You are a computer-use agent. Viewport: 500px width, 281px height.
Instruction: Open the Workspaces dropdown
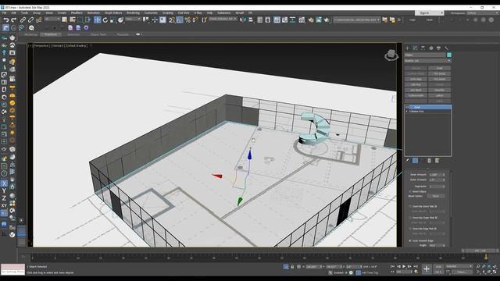482,13
